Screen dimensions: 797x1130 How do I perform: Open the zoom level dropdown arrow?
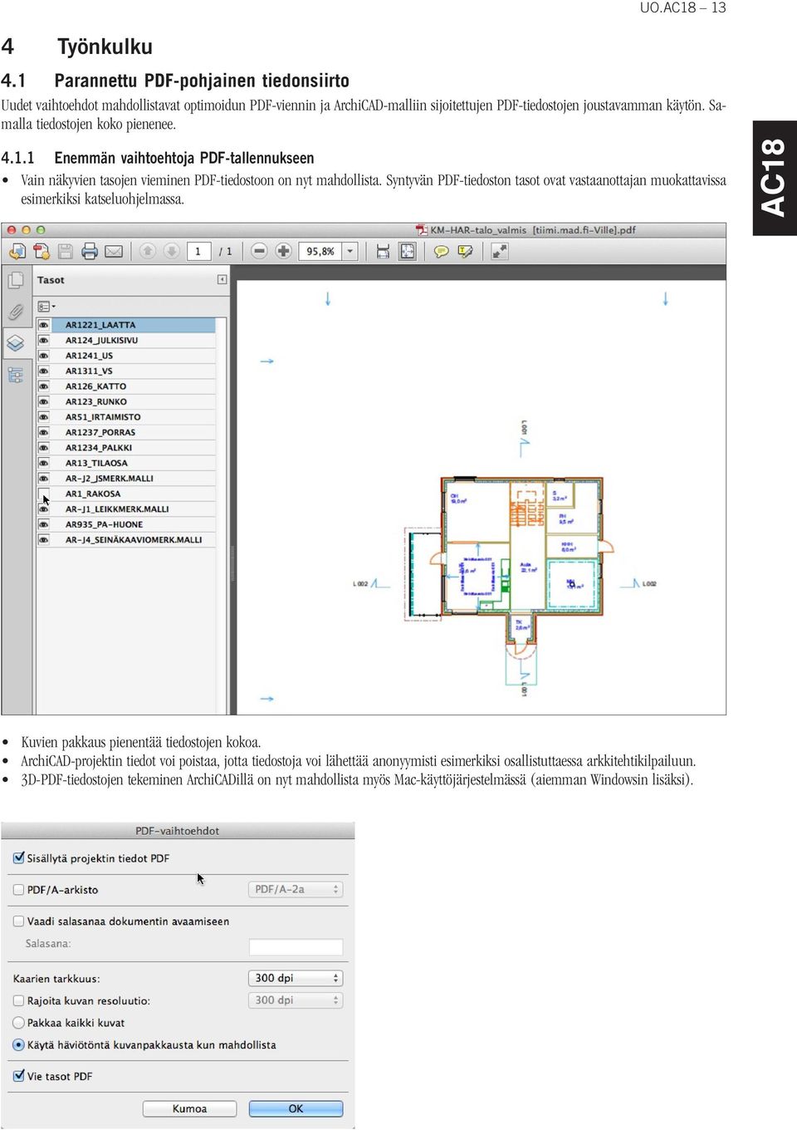coord(350,251)
